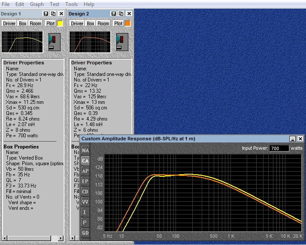Open Room settings for Design 1
The height and width of the screenshot is (245, 306).
36,24
